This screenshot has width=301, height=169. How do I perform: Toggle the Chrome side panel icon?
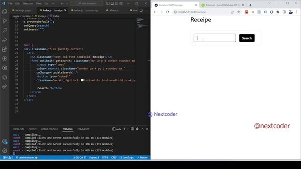(x=284, y=12)
